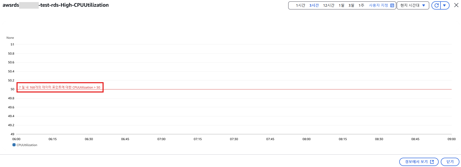The height and width of the screenshot is (167, 461).
Task: Close the alarm graph with the X icon
Action: click(456, 5)
